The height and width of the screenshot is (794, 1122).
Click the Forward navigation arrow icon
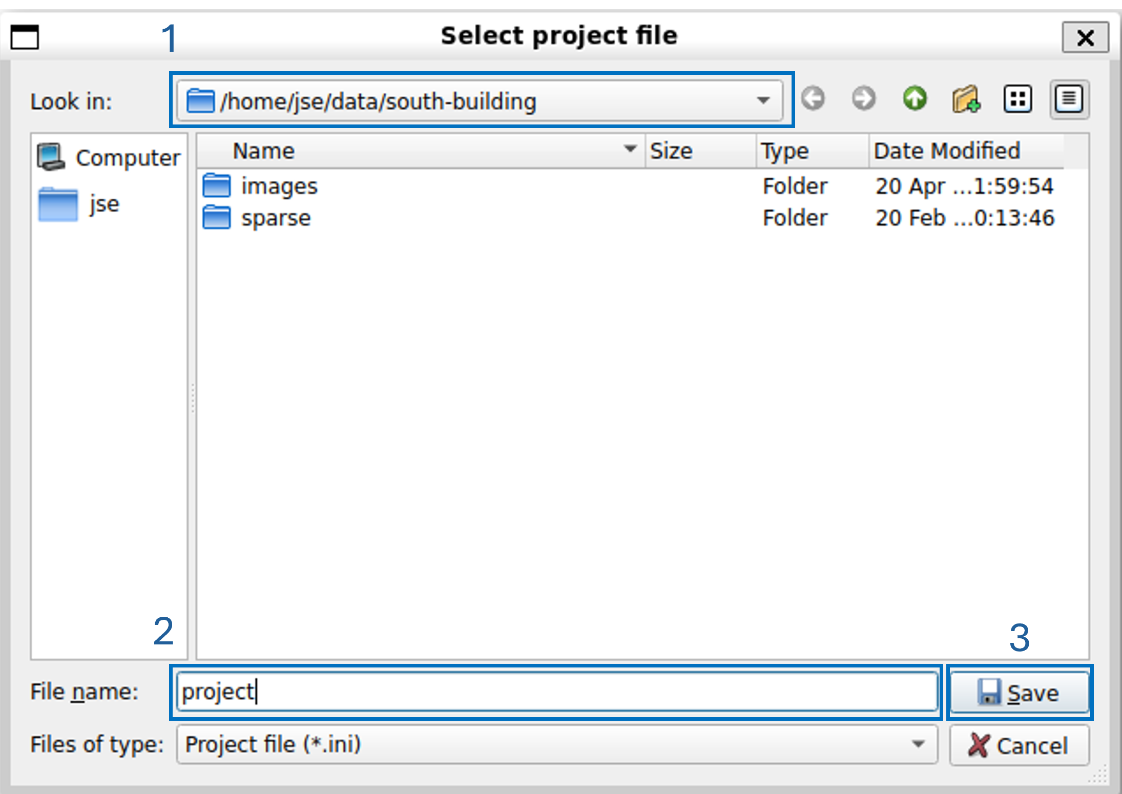[864, 99]
